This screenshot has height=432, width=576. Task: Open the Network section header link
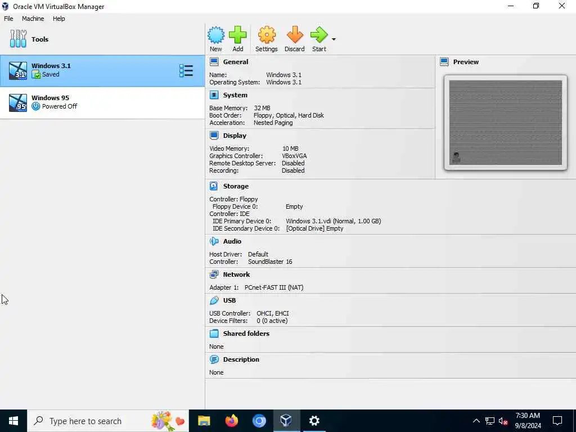tap(236, 274)
